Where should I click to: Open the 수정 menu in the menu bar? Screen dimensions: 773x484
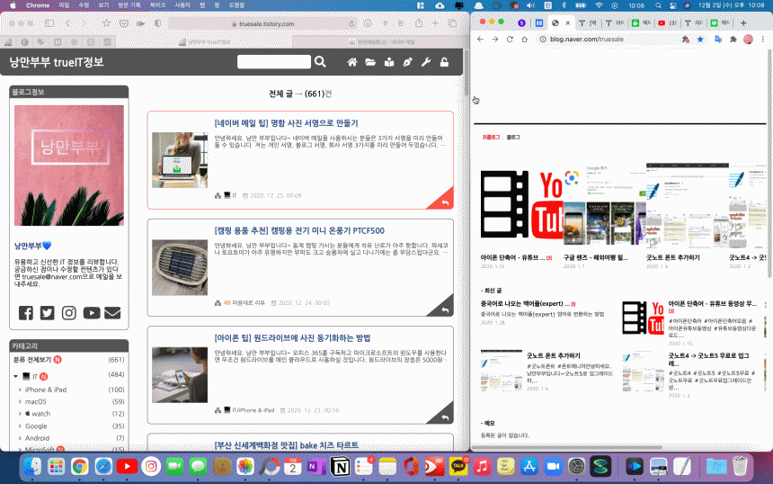[84, 5]
